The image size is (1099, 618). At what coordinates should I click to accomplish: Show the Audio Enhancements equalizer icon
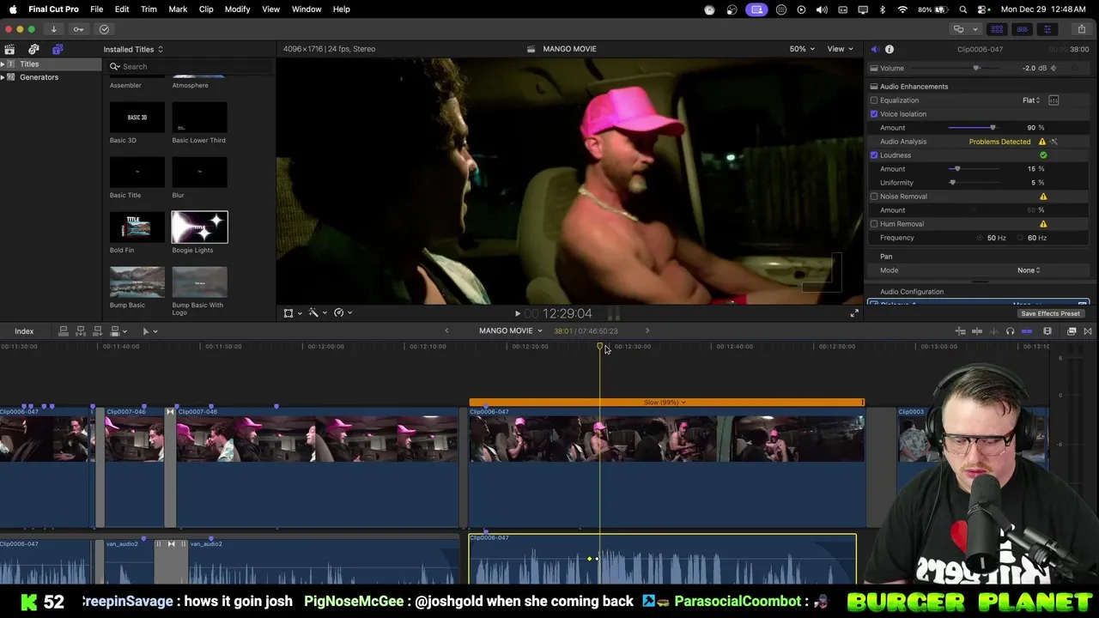point(1053,100)
